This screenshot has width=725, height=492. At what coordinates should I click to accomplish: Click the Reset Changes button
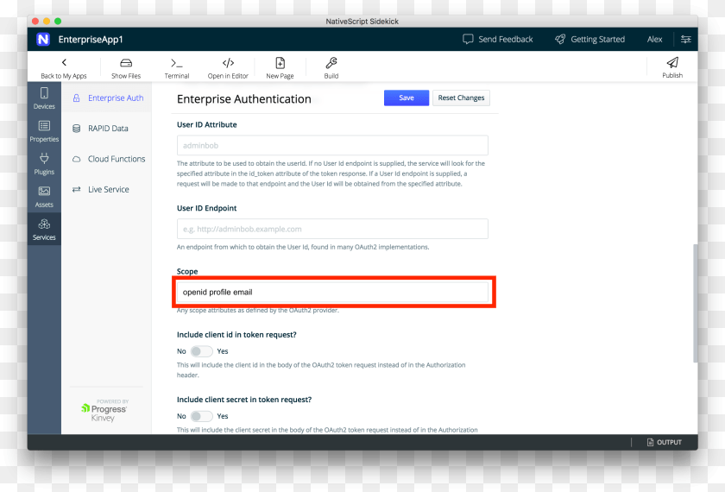click(461, 98)
